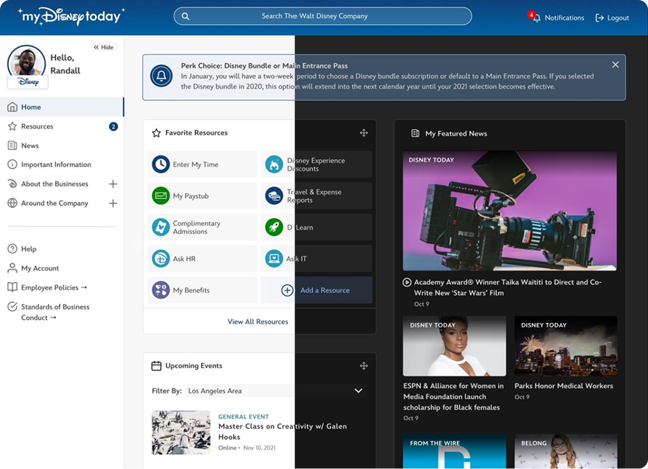Click the Ask IT icon

click(274, 259)
